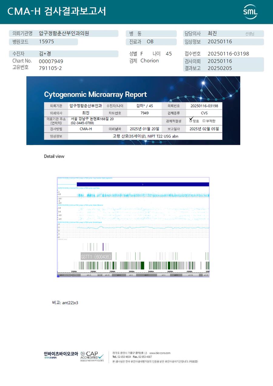Click the SML logo in the header
273x386 pixels.
pos(250,12)
